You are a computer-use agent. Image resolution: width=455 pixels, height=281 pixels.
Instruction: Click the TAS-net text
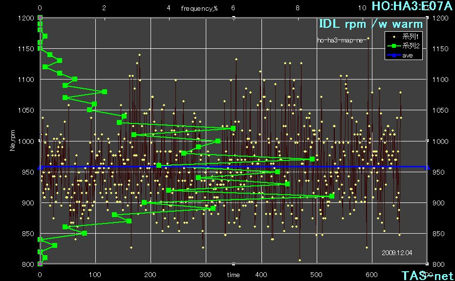click(x=427, y=276)
